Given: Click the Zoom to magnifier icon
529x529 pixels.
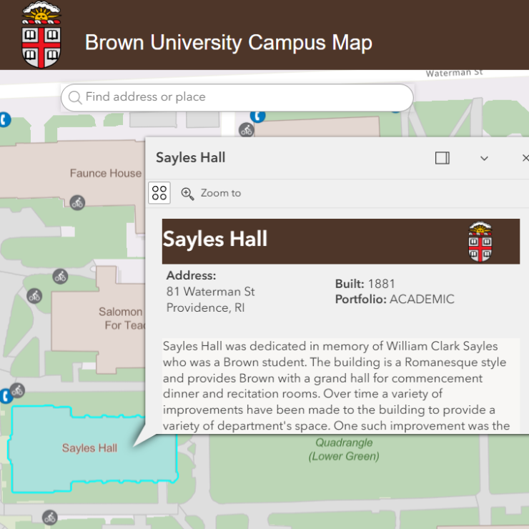Looking at the screenshot, I should [188, 194].
